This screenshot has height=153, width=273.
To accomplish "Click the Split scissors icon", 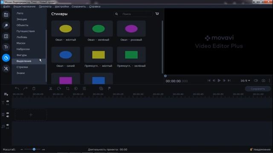I will click(51, 89).
